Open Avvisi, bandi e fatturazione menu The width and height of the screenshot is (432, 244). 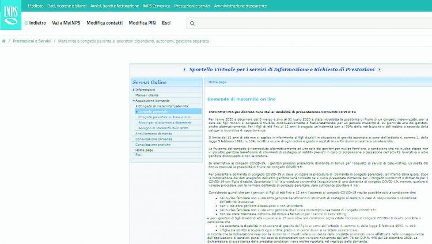(x=115, y=6)
